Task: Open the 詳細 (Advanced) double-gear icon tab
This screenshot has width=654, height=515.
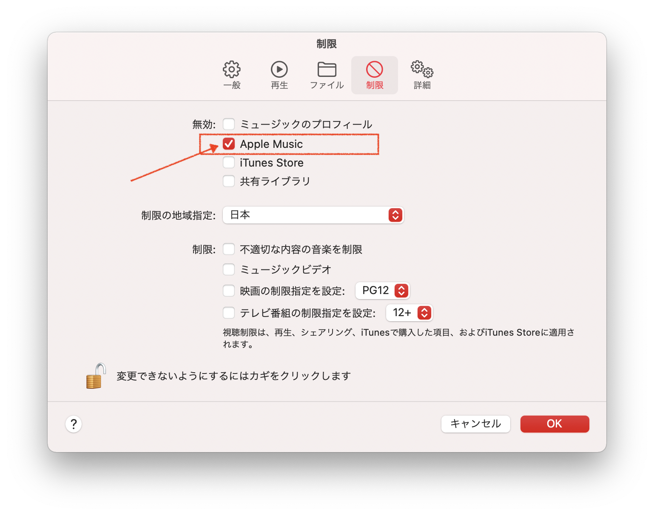Action: (422, 75)
